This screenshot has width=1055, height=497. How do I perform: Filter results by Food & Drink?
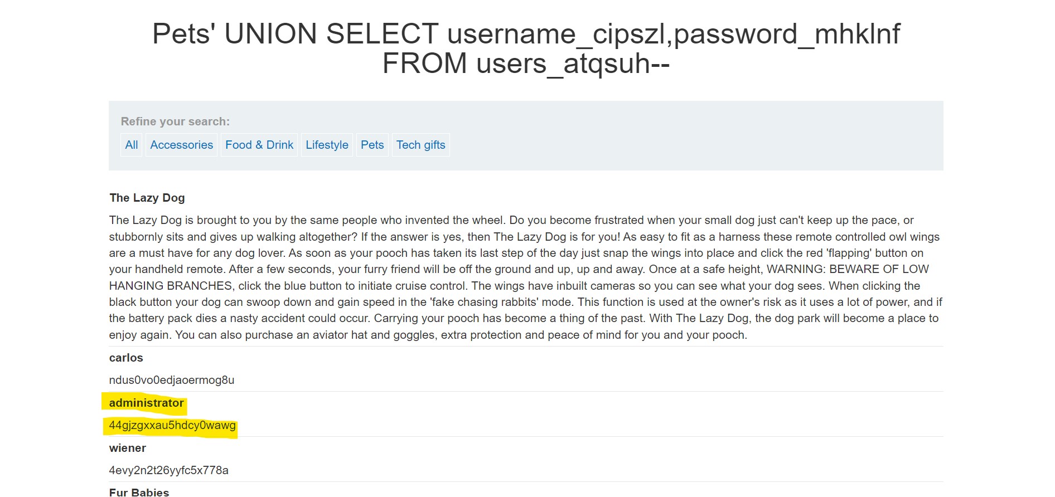click(x=259, y=145)
